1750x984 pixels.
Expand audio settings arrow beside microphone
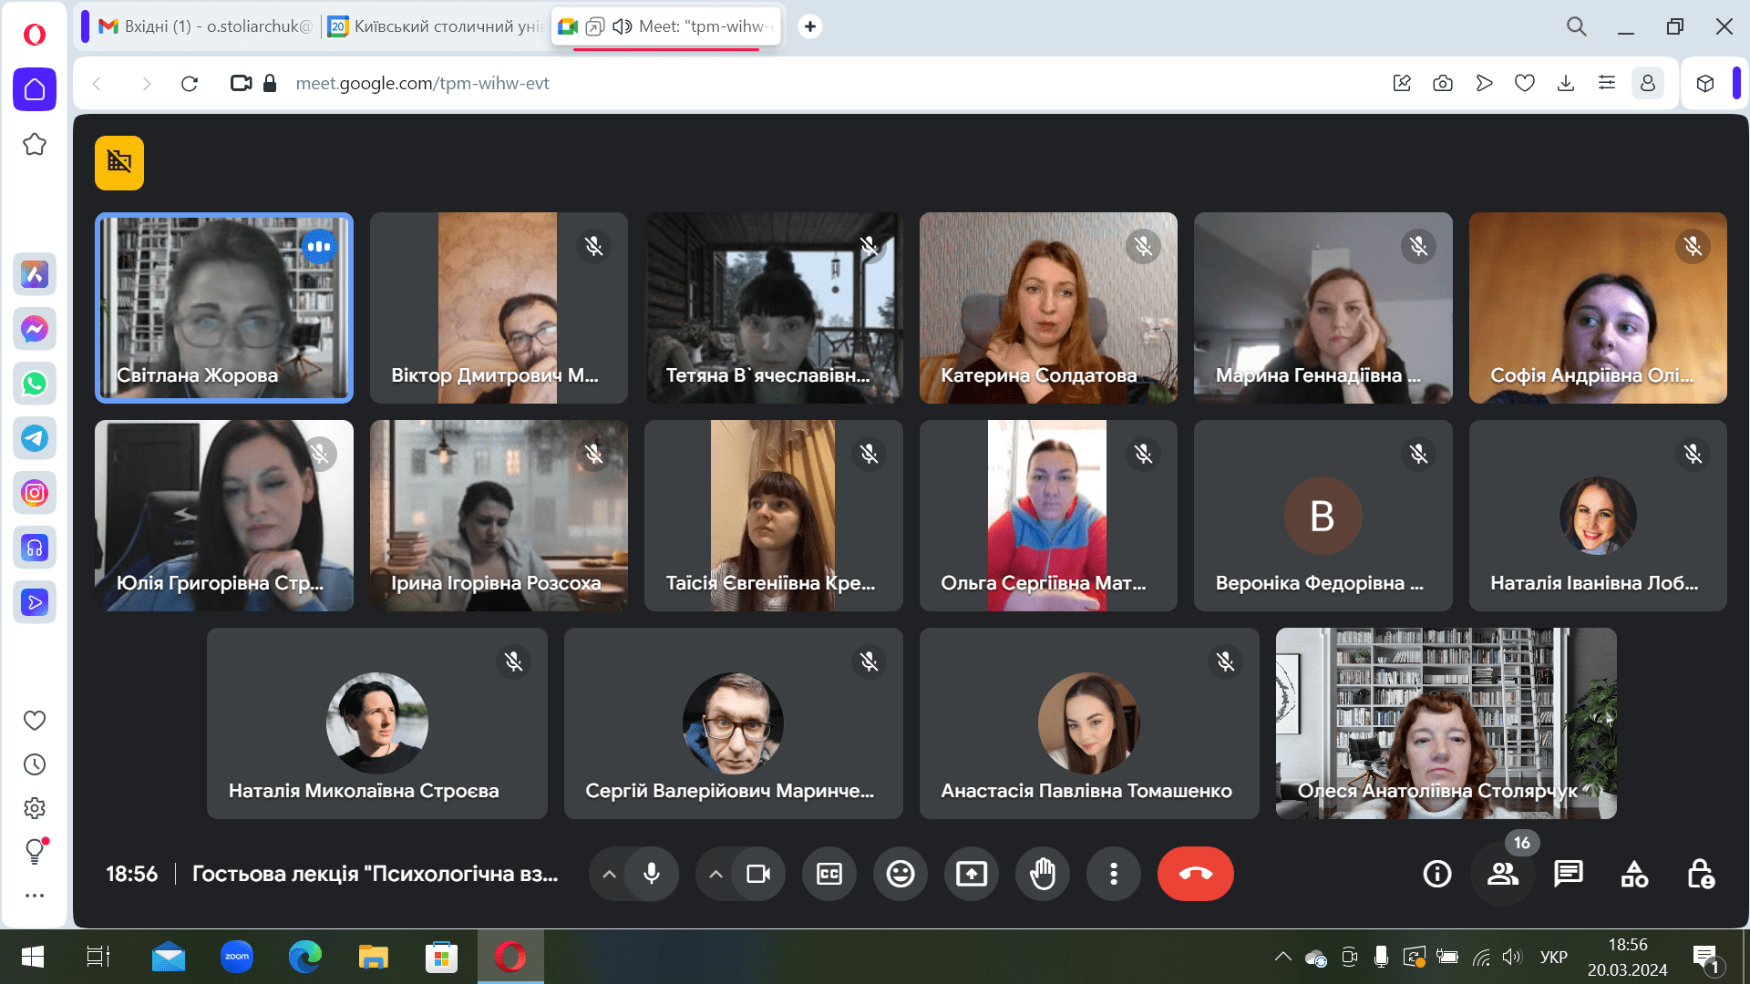609,874
